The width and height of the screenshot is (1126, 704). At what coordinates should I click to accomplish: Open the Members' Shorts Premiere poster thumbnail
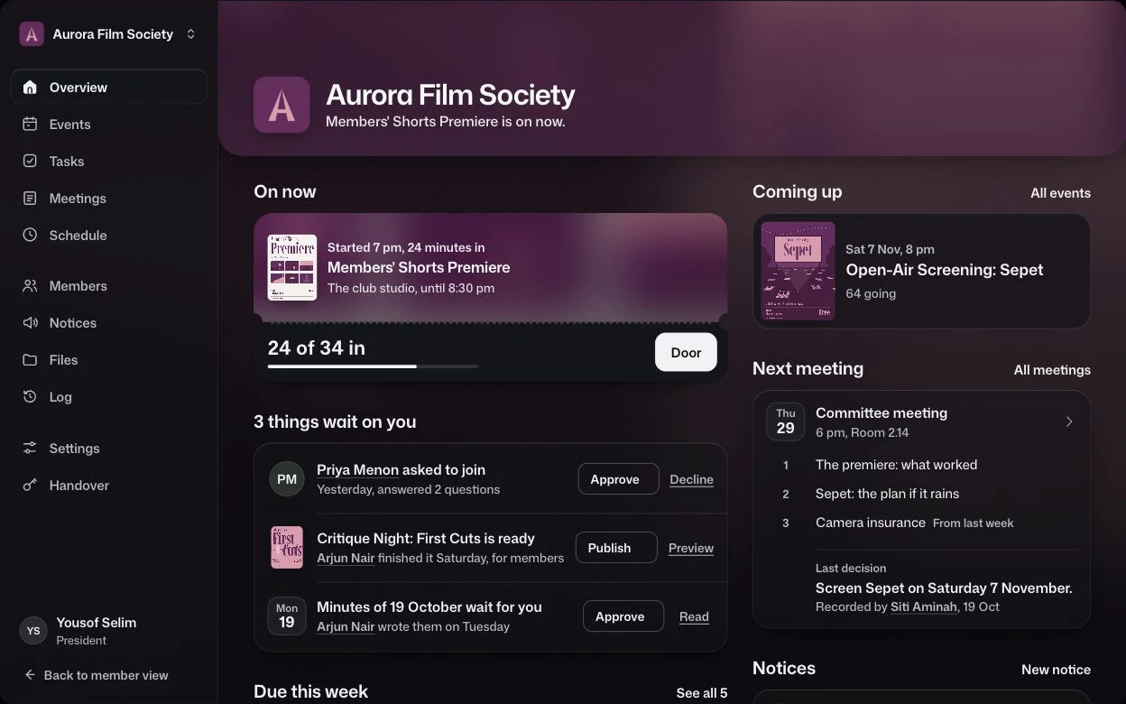292,267
